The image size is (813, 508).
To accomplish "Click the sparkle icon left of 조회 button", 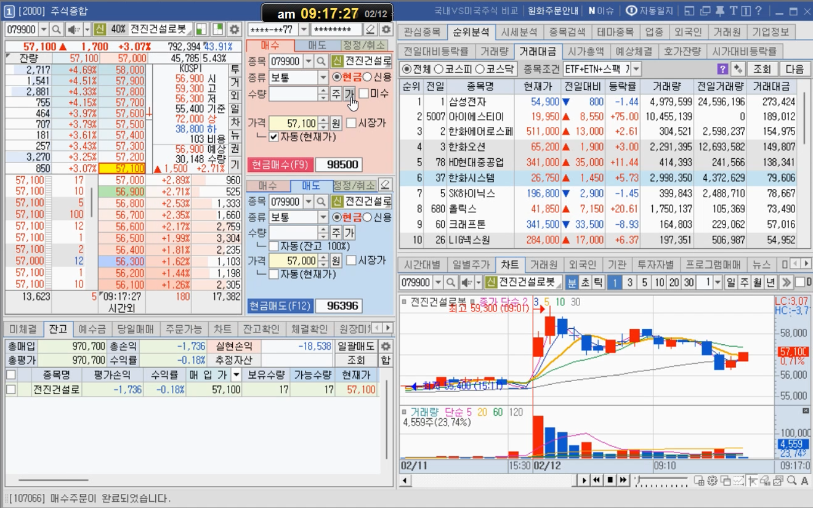I will tap(738, 68).
